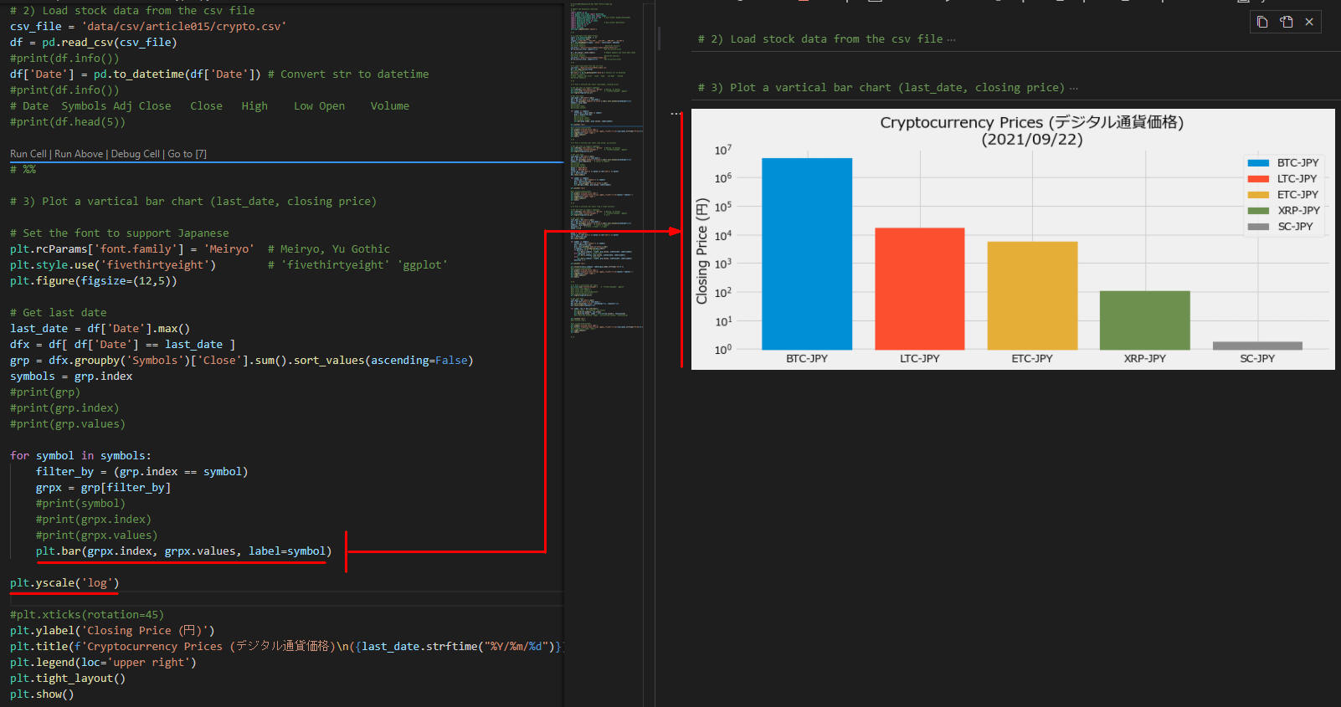
Task: Click the BTC-JPY legend label text
Action: pyautogui.click(x=1297, y=163)
